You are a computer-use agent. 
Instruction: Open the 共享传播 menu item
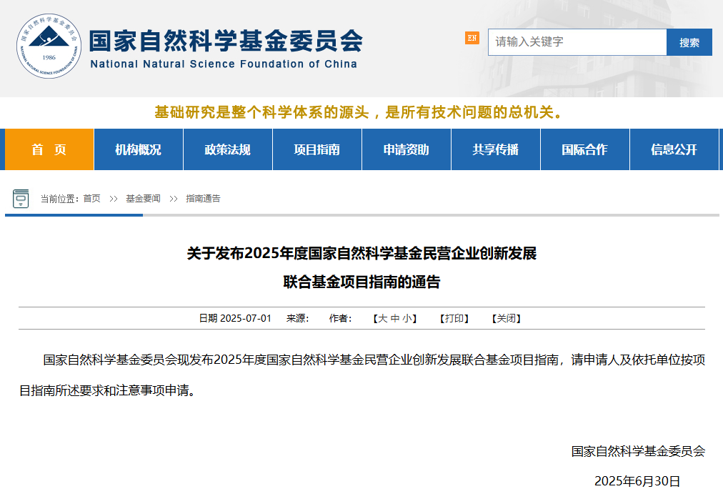(496, 149)
